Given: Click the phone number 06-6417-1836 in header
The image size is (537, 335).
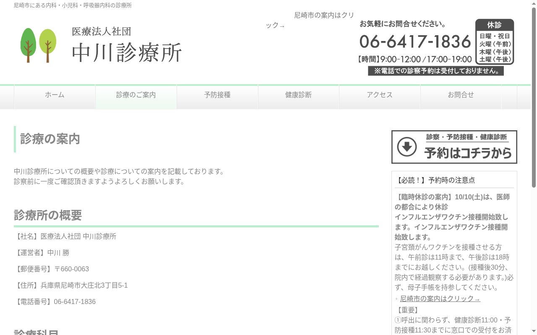Looking at the screenshot, I should pyautogui.click(x=415, y=41).
